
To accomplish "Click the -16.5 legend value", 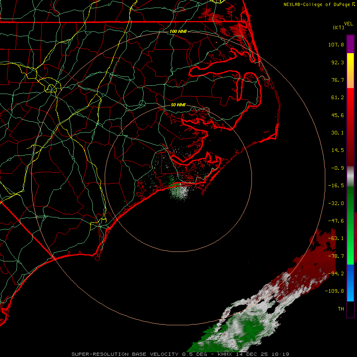I will point(336,186).
